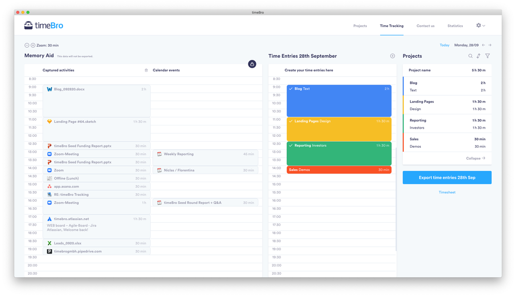Collapse the Projects panel
The image size is (516, 296).
(x=475, y=158)
